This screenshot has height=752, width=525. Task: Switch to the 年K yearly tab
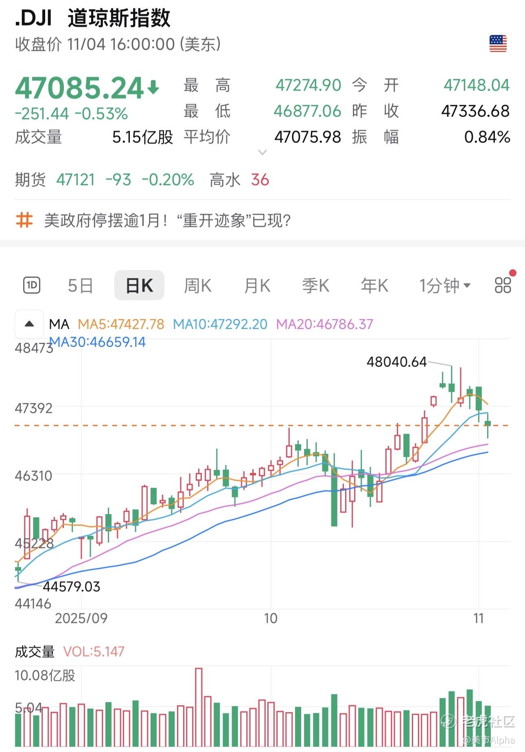(x=374, y=286)
